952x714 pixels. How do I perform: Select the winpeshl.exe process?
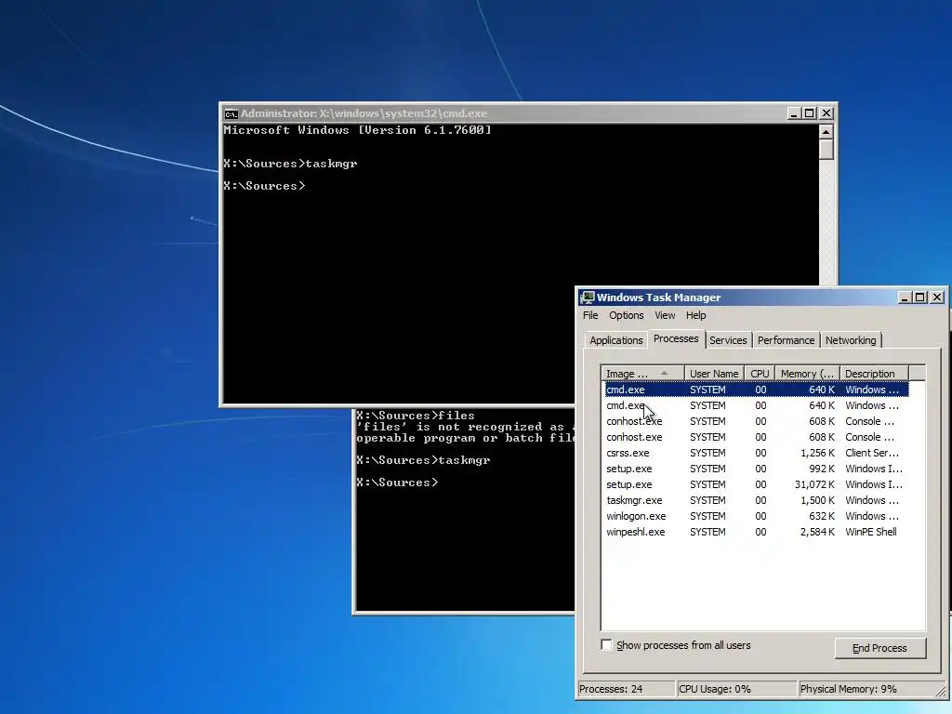click(x=757, y=531)
